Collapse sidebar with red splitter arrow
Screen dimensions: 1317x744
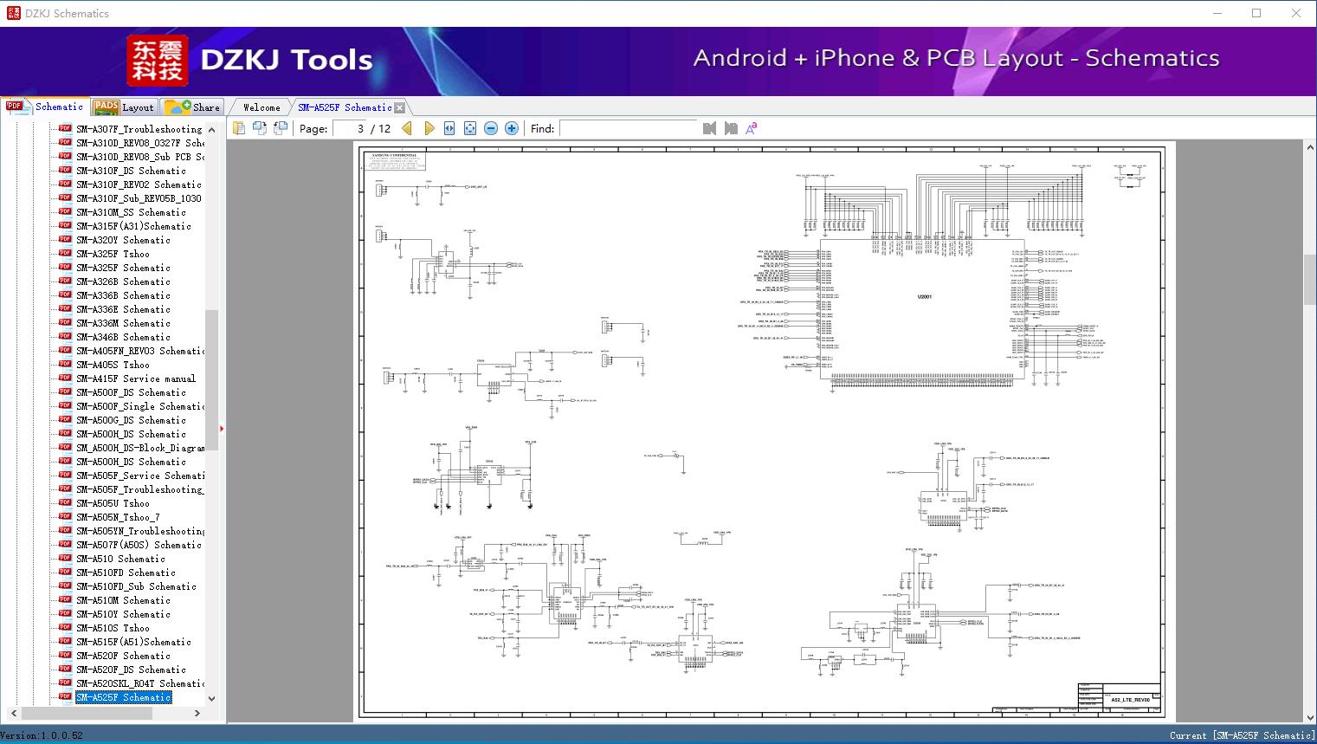pos(222,428)
